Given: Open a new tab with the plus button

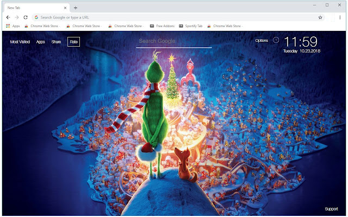Looking at the screenshot, I should pos(76,8).
